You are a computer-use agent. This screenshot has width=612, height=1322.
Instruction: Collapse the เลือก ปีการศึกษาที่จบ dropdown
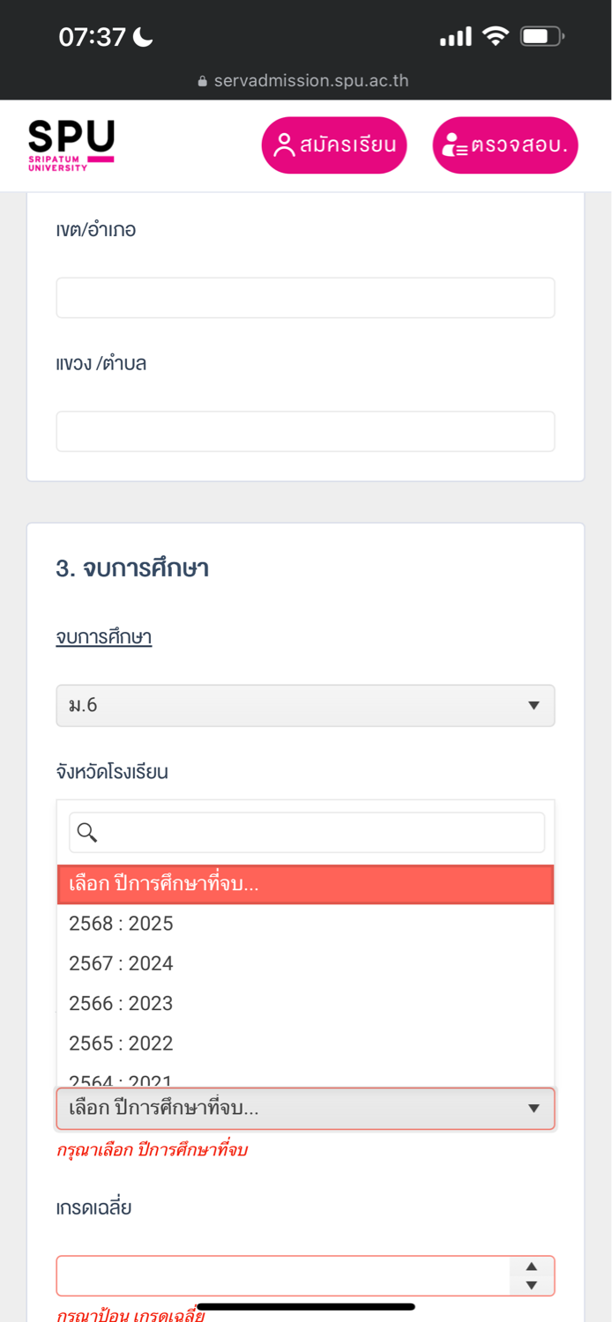tap(305, 1109)
